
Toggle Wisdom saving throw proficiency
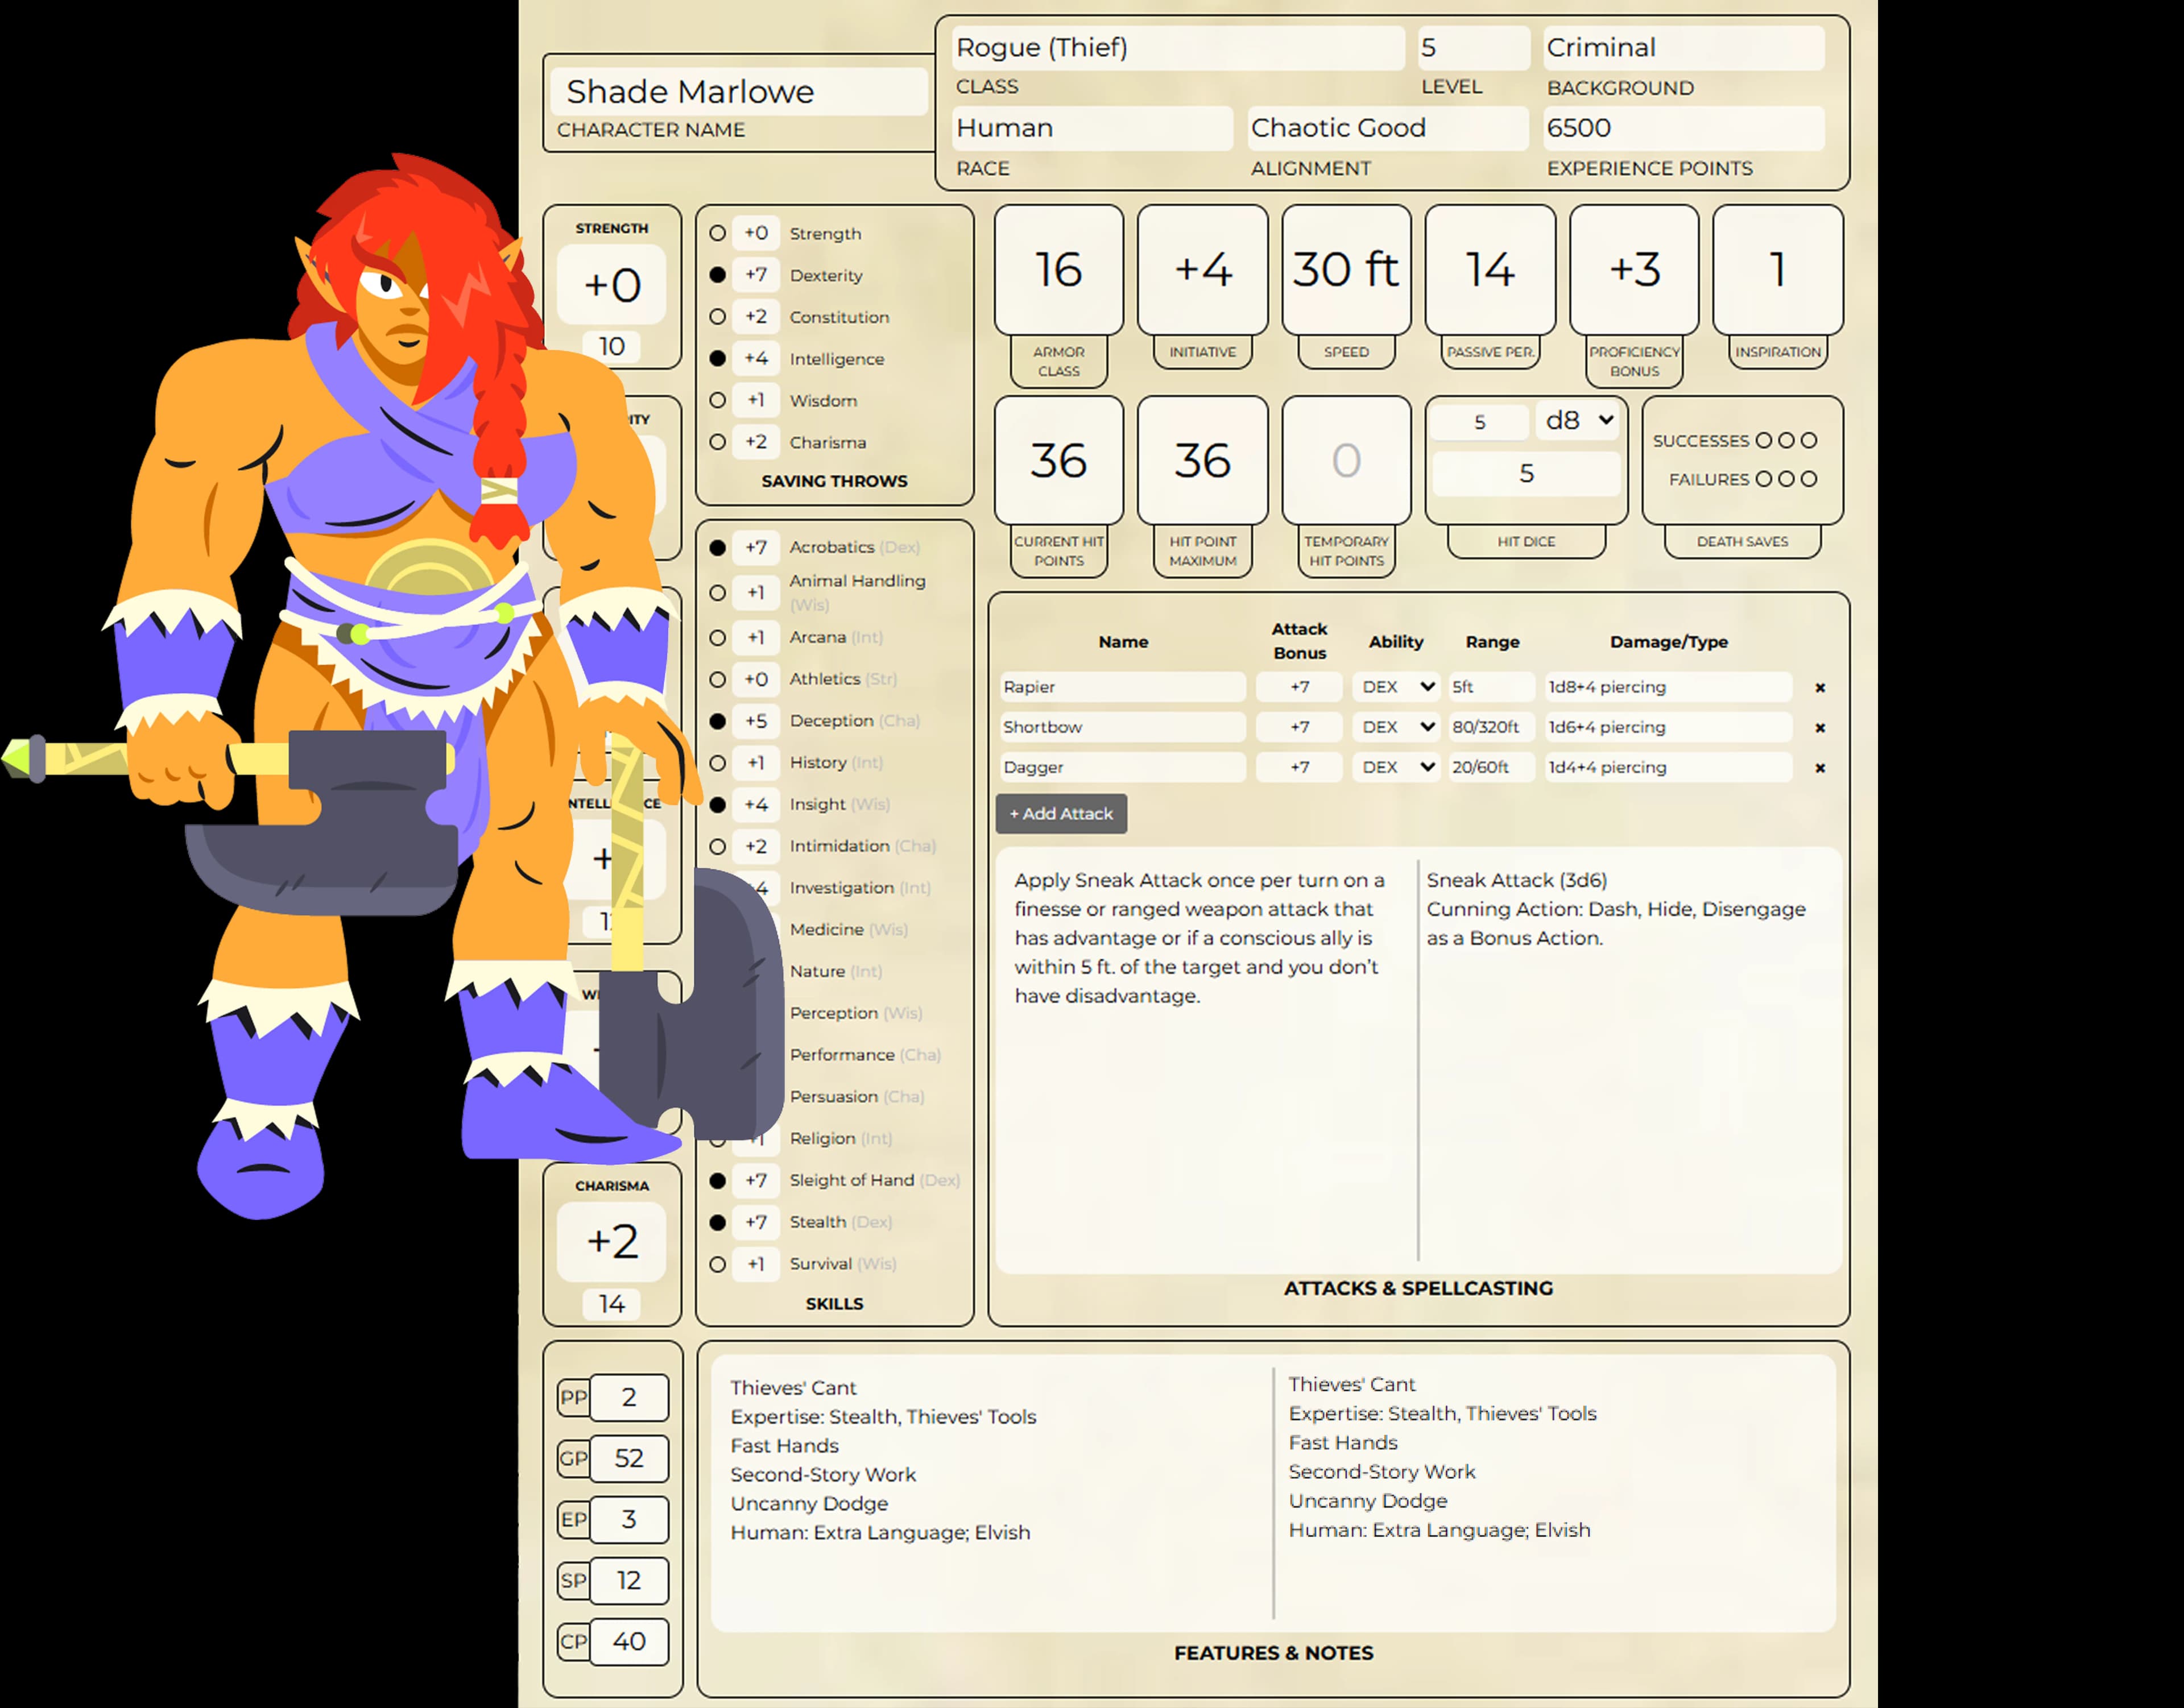click(717, 400)
